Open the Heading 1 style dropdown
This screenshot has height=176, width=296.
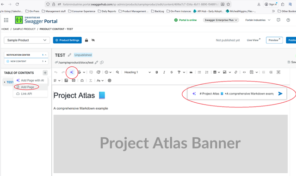[137, 72]
